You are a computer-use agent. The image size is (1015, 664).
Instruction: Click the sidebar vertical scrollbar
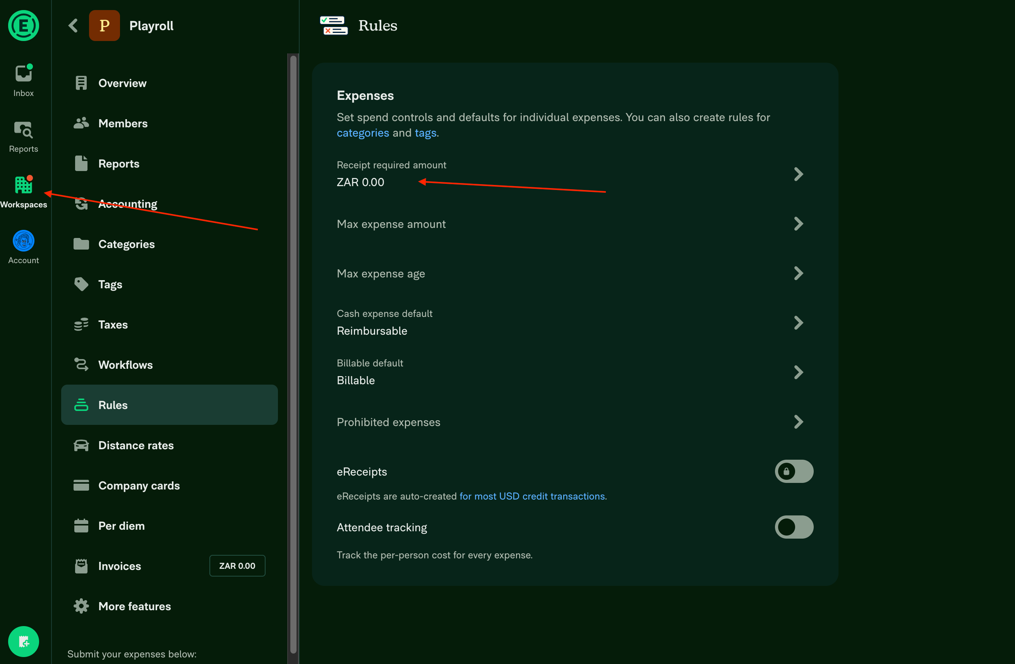click(x=293, y=354)
